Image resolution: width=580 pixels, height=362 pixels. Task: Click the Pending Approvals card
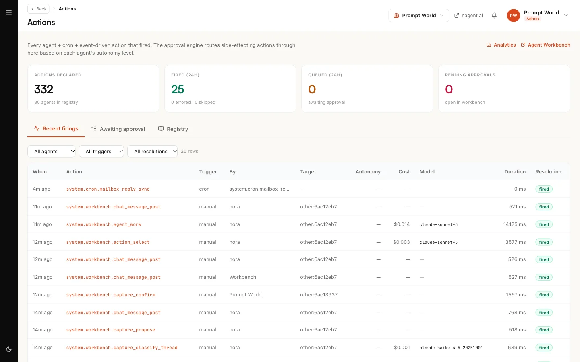coord(504,88)
